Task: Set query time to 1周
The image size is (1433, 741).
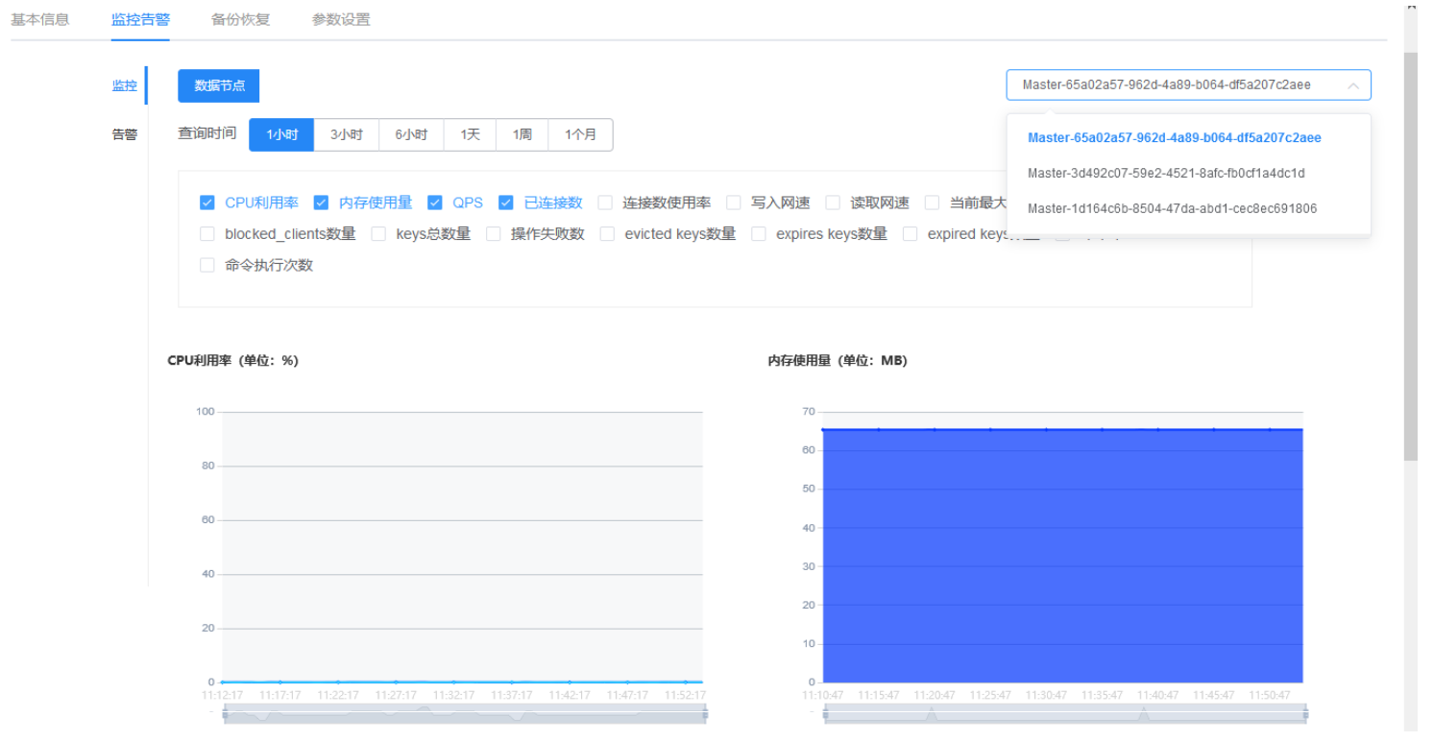Action: [522, 135]
